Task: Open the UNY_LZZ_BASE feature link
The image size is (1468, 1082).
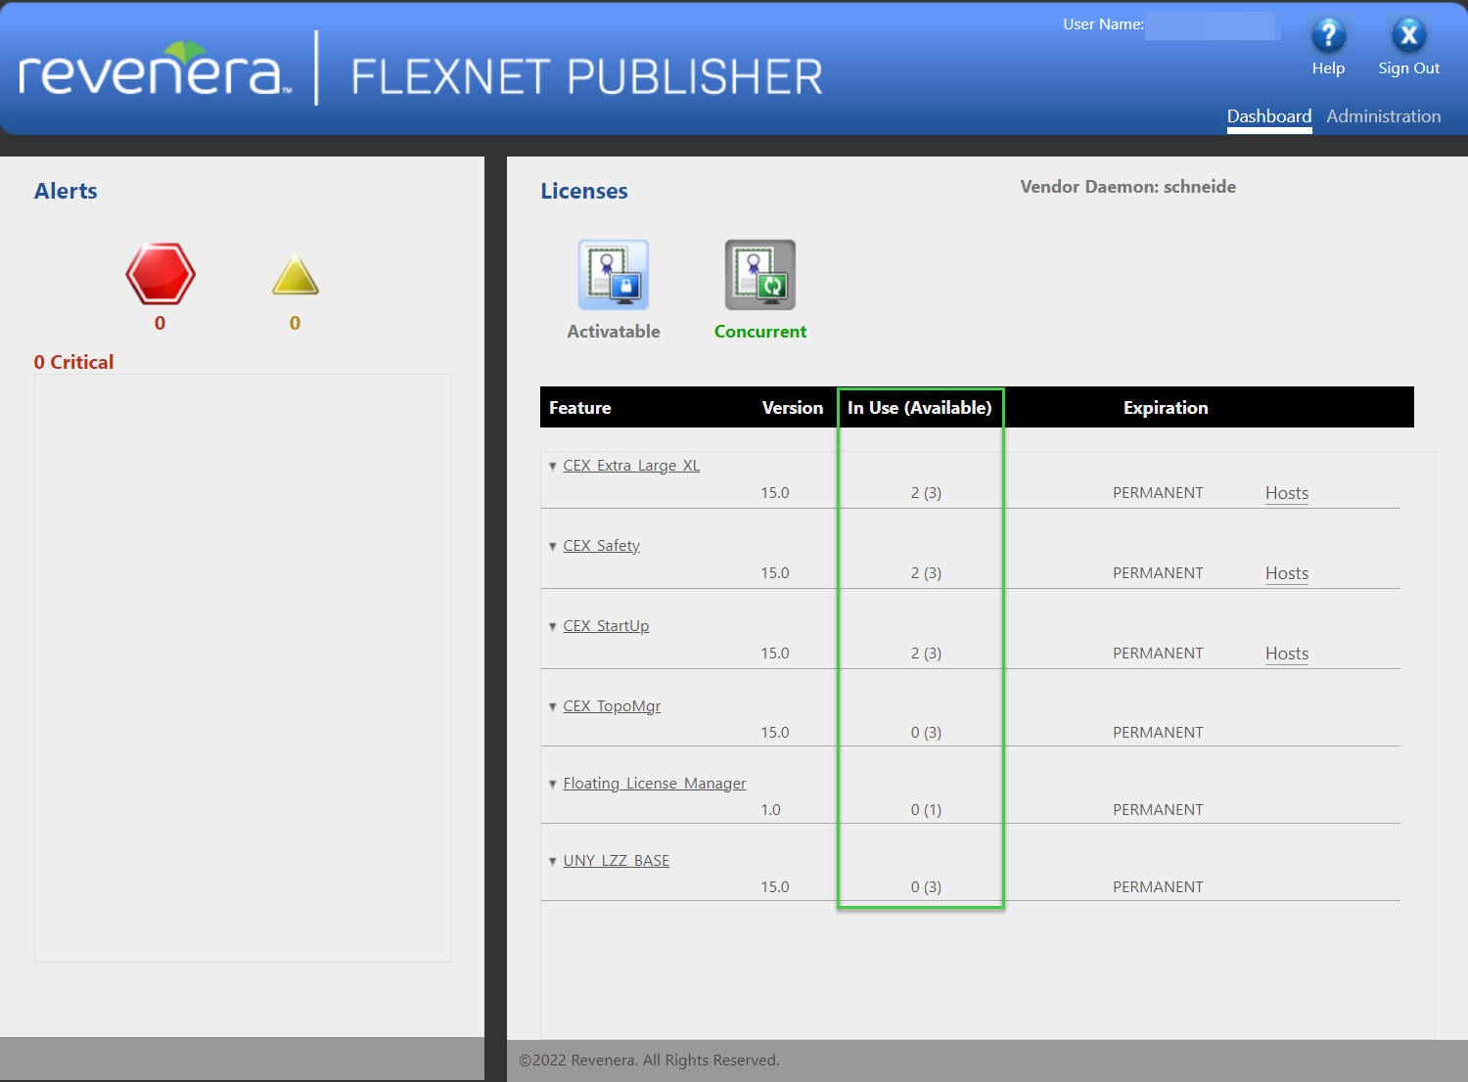Action: tap(616, 861)
